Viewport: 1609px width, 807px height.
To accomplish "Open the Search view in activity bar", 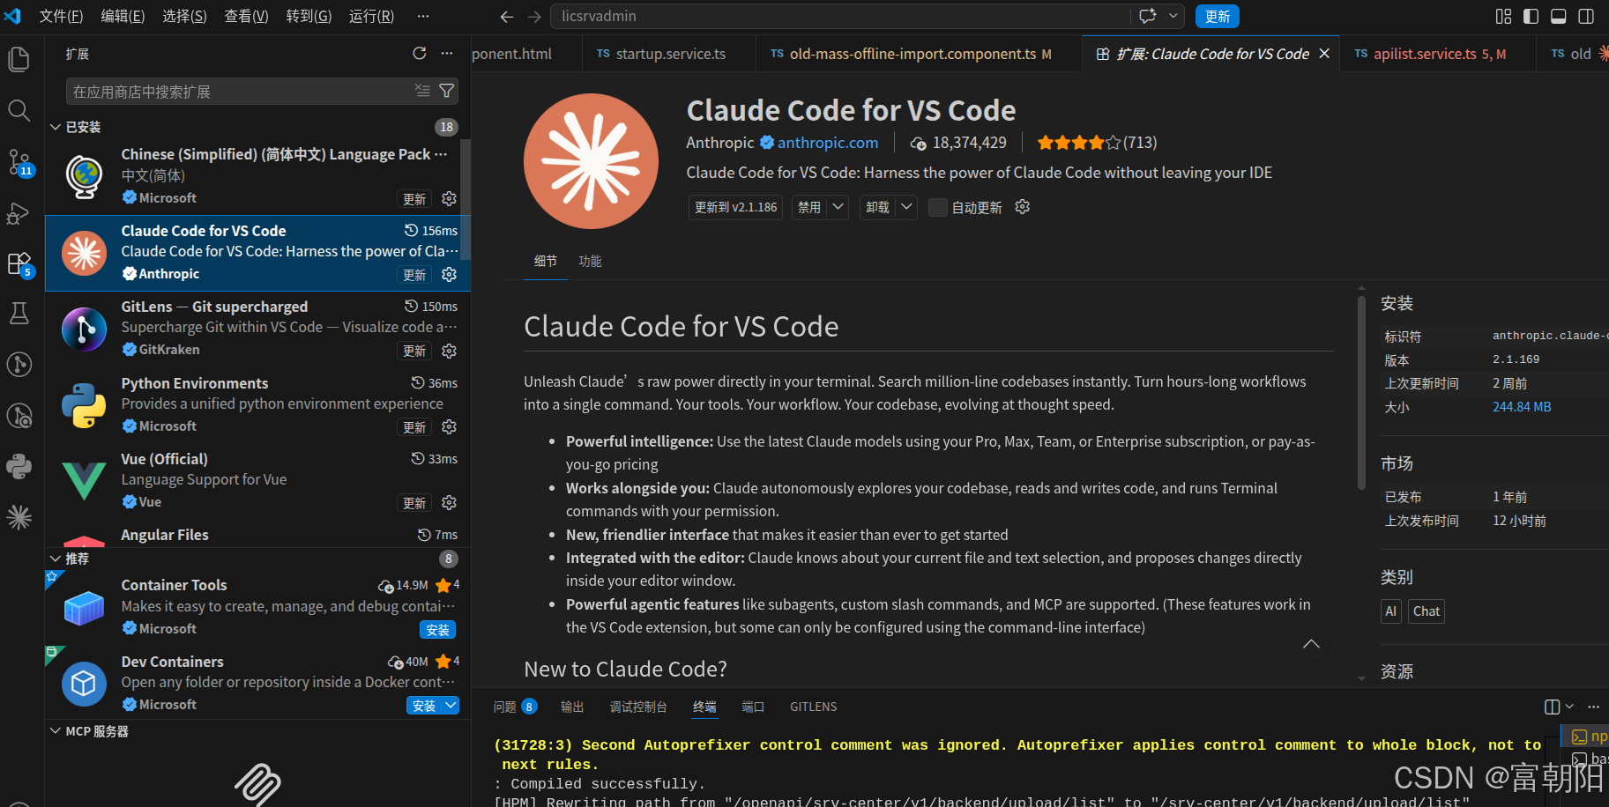I will click(x=19, y=110).
